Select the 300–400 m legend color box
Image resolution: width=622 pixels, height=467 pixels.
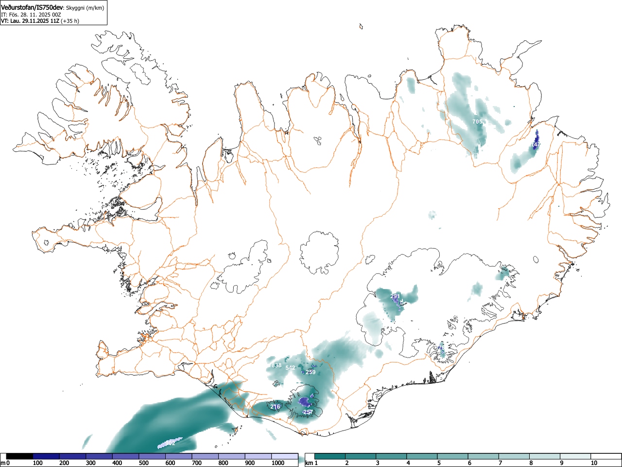coord(99,456)
